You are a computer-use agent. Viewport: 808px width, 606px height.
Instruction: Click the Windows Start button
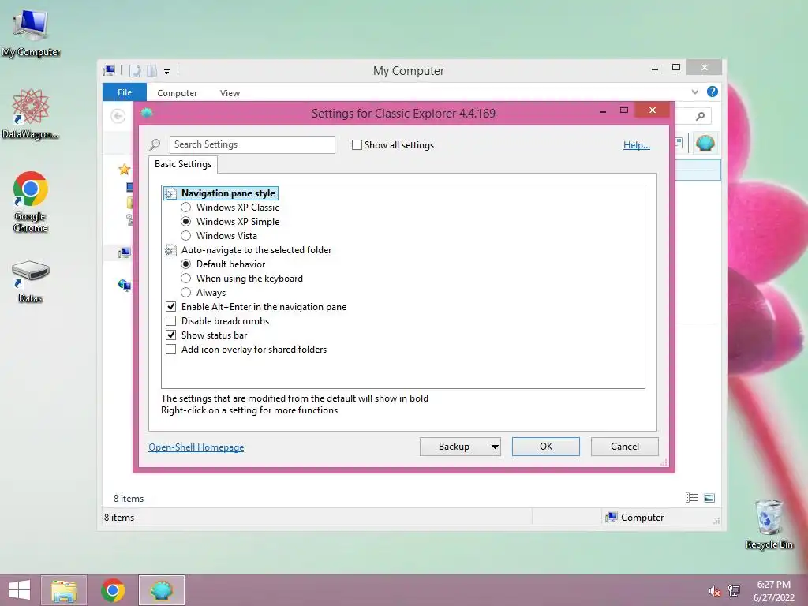click(20, 590)
